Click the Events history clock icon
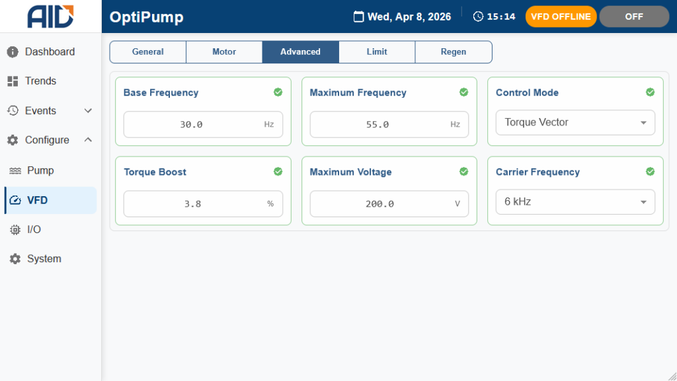The image size is (677, 381). tap(13, 111)
